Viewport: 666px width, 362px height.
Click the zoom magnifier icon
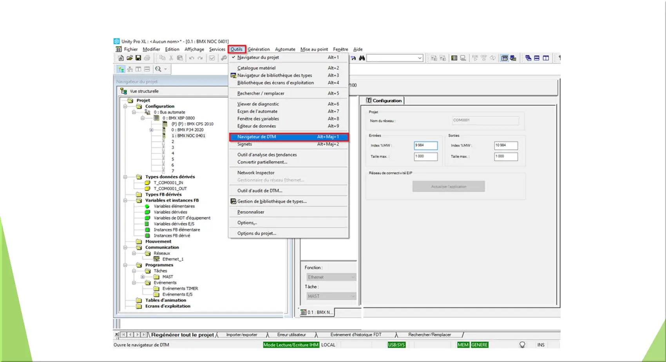(x=158, y=69)
